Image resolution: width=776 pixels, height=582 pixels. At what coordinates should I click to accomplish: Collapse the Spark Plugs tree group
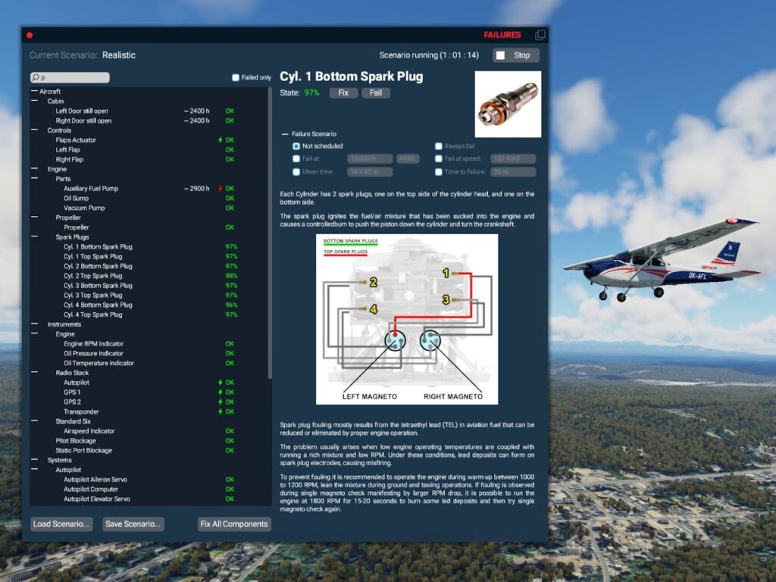(x=35, y=236)
